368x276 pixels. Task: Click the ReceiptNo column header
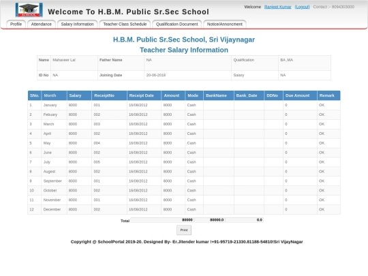coord(109,95)
